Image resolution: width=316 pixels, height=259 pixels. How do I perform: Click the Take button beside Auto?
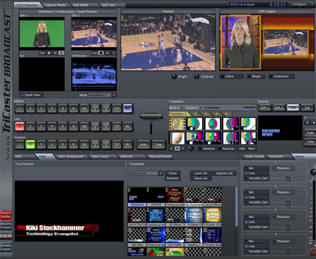tap(158, 144)
